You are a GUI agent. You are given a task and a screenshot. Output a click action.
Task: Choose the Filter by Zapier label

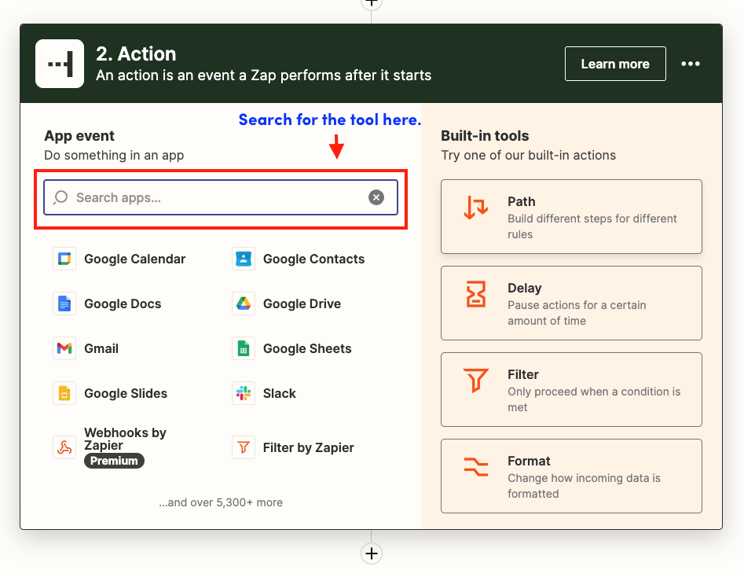coord(309,447)
